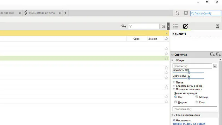222x125 pixels.
Task: Click expand all properties icon
Action: click(218, 54)
